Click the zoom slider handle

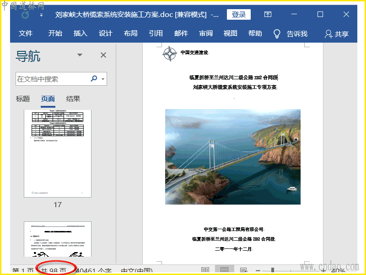click(x=272, y=270)
